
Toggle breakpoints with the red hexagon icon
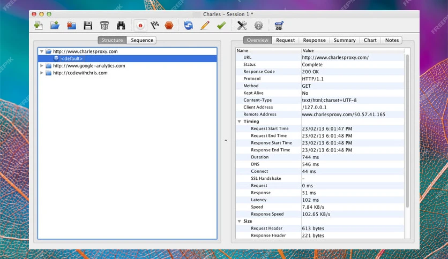pyautogui.click(x=169, y=25)
